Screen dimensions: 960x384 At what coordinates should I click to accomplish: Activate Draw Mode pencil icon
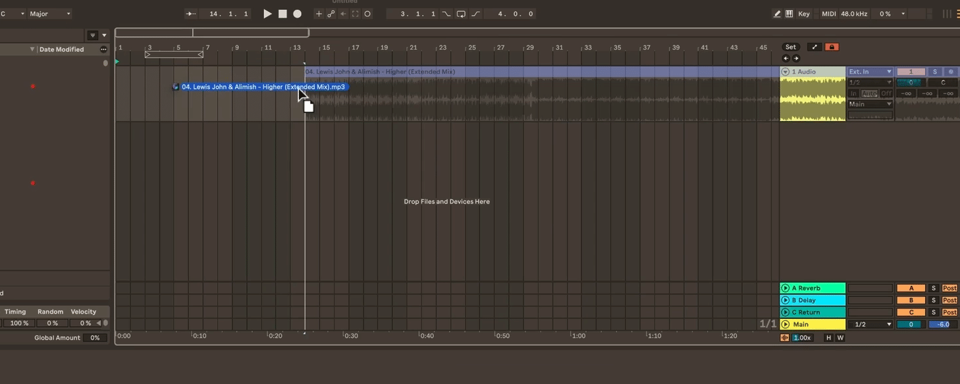(776, 13)
